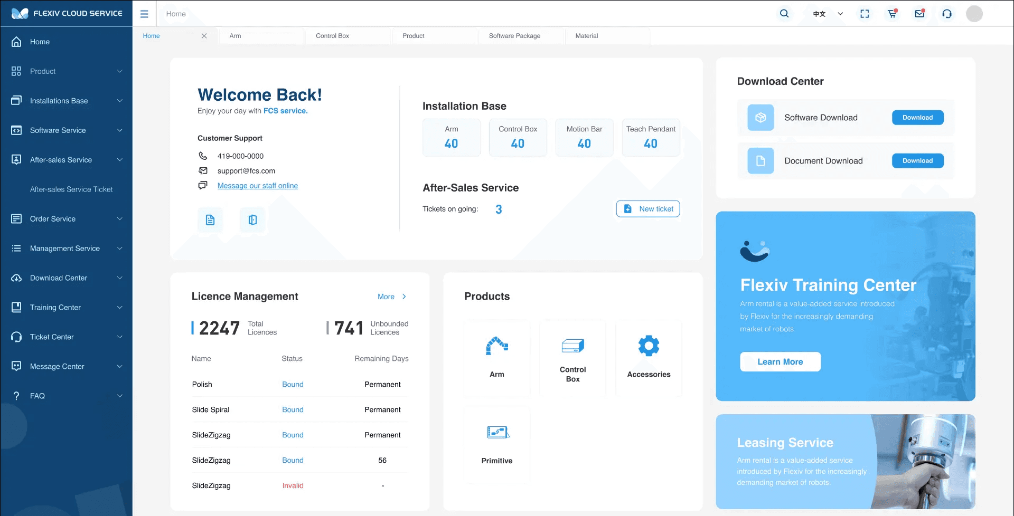The width and height of the screenshot is (1014, 516).
Task: Click the Slide Spiral licence name
Action: point(211,409)
